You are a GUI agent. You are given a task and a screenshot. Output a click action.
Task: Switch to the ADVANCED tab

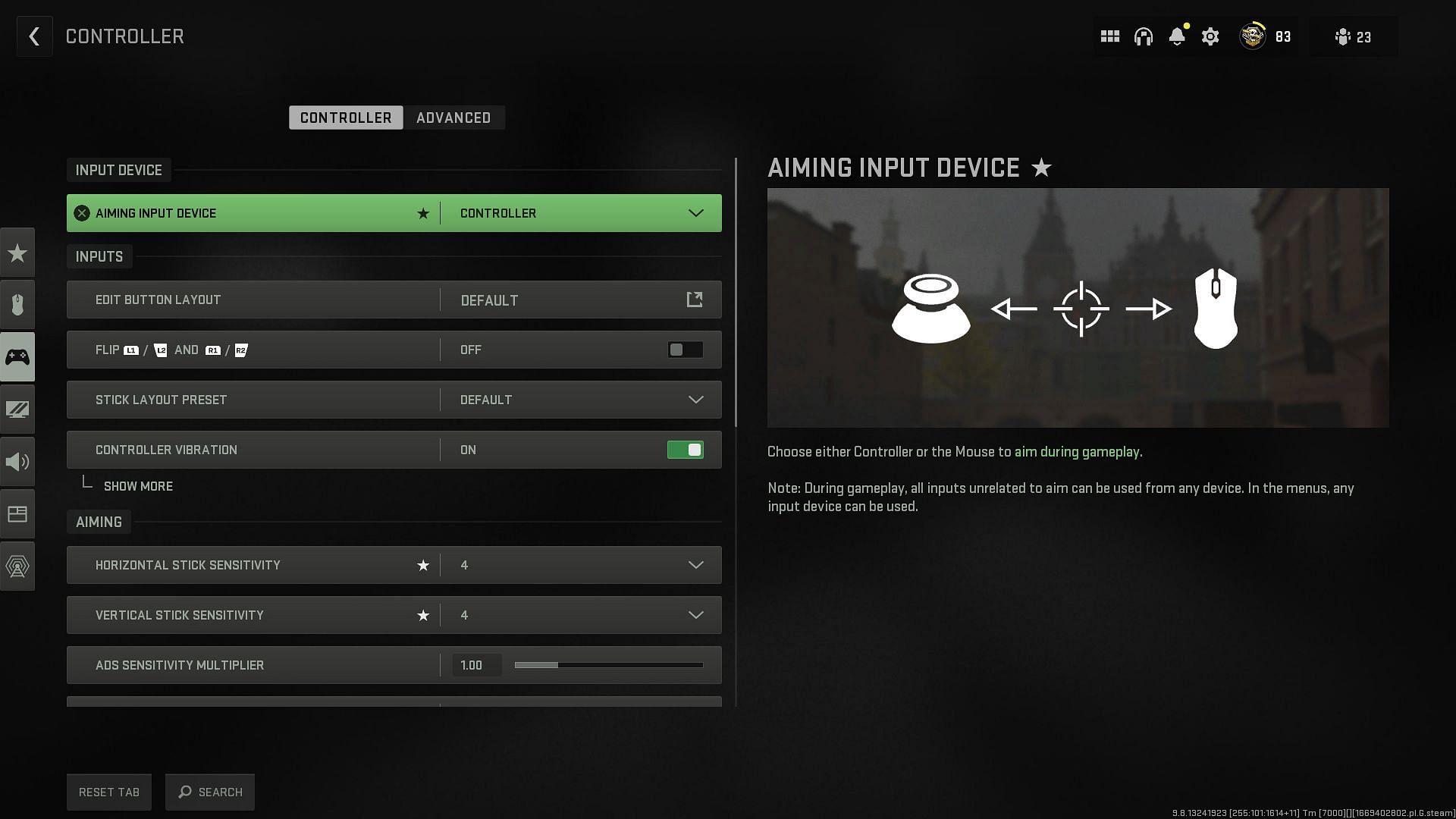click(x=453, y=117)
